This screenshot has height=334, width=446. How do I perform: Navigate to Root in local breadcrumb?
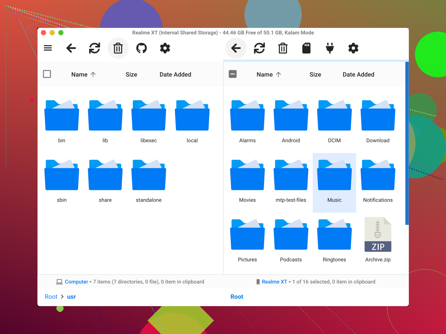pos(51,297)
